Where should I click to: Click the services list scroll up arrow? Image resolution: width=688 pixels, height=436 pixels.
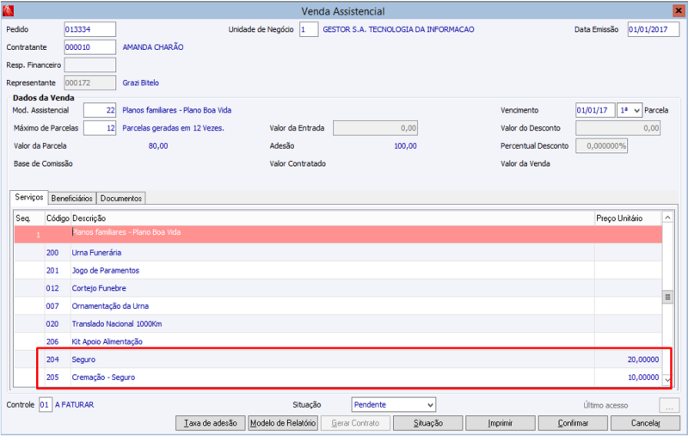click(667, 218)
